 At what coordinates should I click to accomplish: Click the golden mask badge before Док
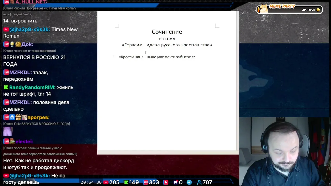click(x=18, y=44)
